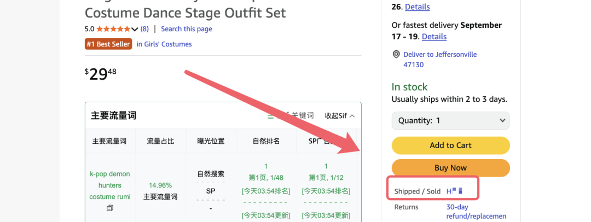
Task: Click the 30-day refund/replacement returns link
Action: click(476, 212)
